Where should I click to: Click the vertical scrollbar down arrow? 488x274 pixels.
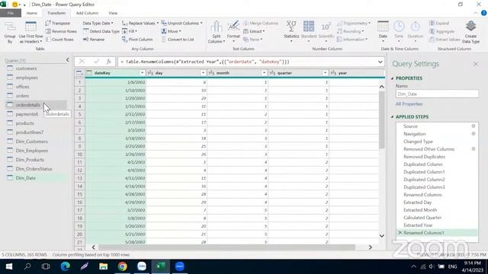click(381, 236)
